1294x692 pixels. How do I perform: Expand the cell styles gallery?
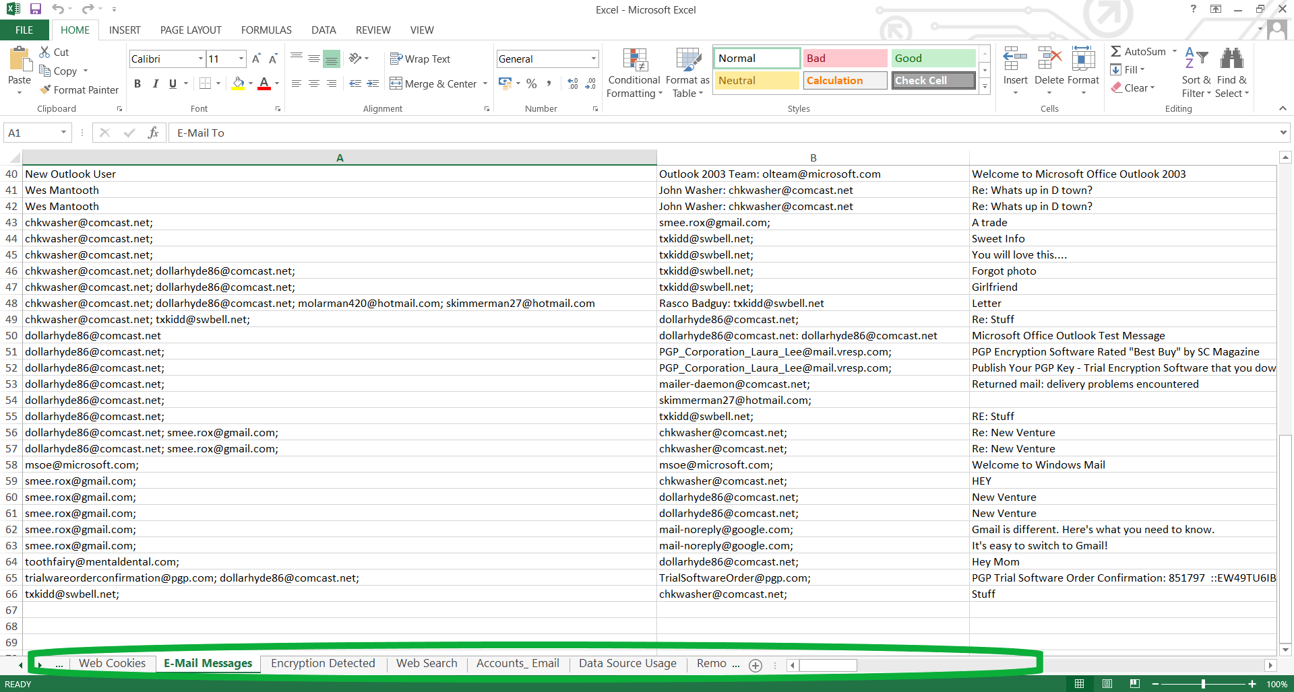pos(985,86)
